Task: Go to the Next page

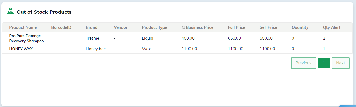Action: 340,63
